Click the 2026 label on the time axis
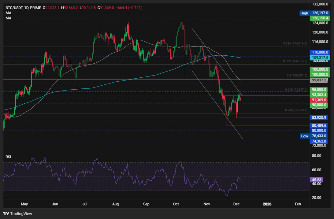The height and width of the screenshot is (219, 334). pyautogui.click(x=267, y=204)
